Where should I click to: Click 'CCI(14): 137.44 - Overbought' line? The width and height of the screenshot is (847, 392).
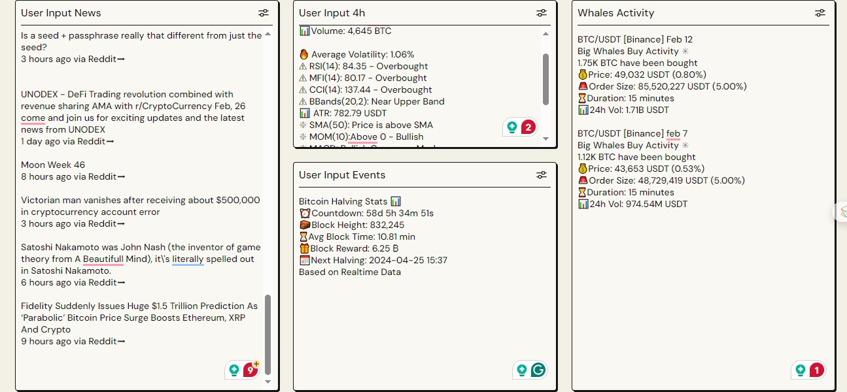[x=366, y=90]
